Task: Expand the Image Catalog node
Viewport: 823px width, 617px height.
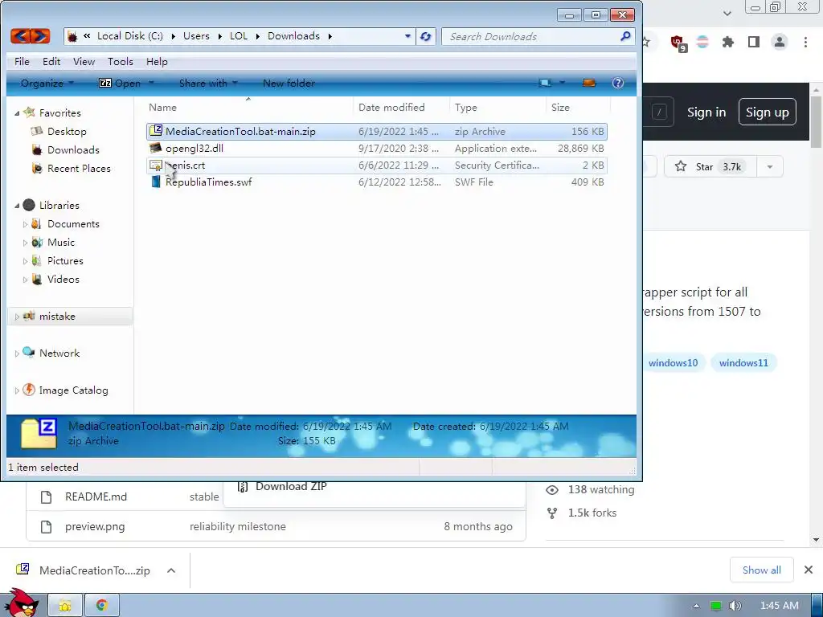Action: pyautogui.click(x=17, y=390)
